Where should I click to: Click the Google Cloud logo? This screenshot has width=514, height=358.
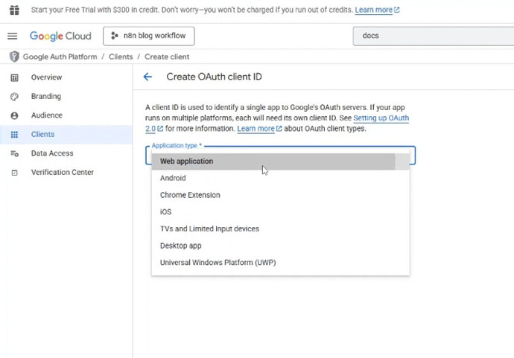[60, 36]
